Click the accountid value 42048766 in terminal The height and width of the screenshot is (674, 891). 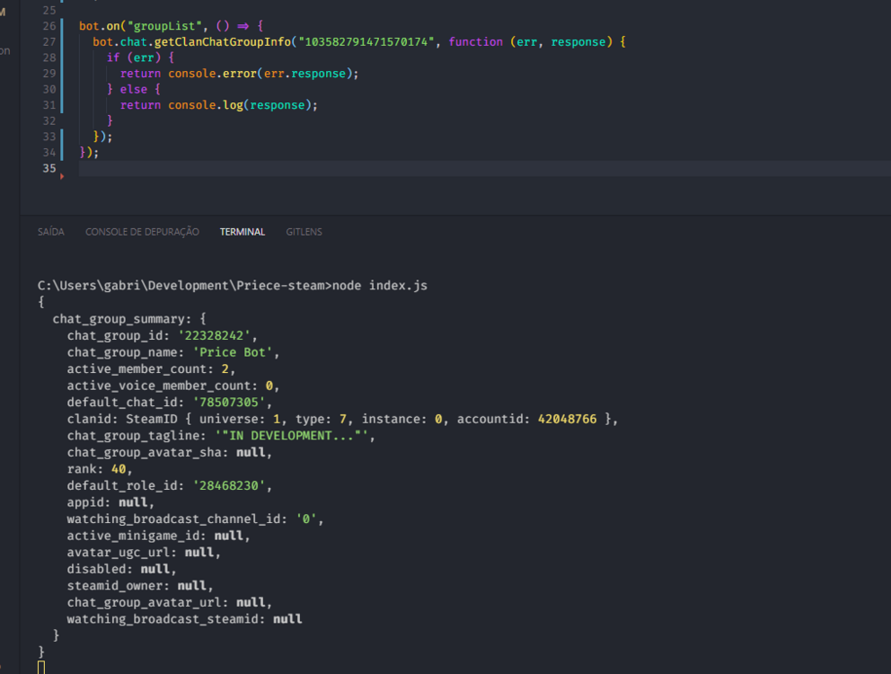coord(567,419)
